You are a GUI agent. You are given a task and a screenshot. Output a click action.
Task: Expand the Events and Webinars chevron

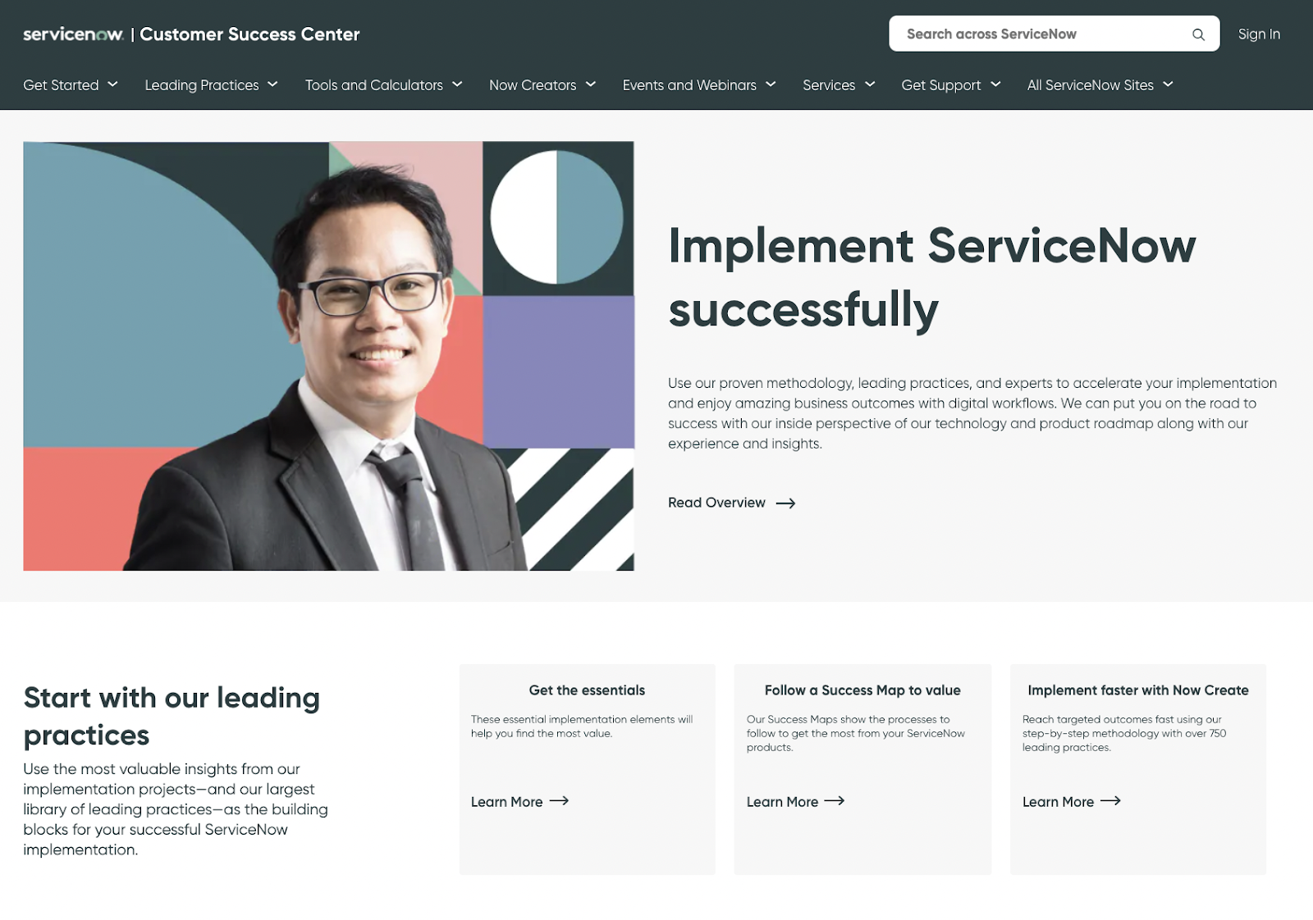(771, 84)
